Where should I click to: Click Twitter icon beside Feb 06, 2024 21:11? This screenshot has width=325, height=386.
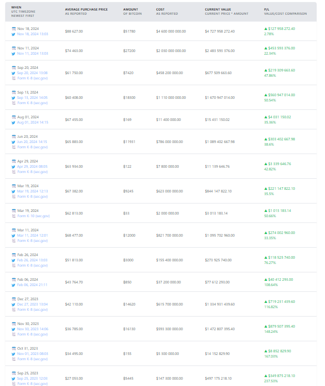coord(14,285)
